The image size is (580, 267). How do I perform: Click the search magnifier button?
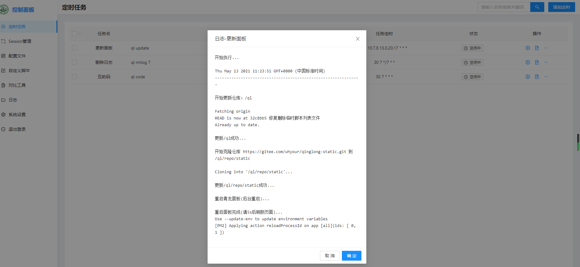click(x=537, y=7)
